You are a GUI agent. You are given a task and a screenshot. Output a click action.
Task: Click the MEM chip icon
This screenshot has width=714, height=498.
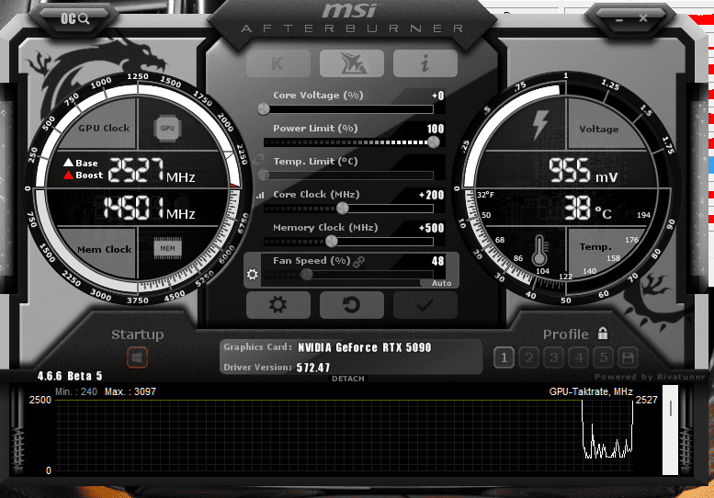(167, 248)
